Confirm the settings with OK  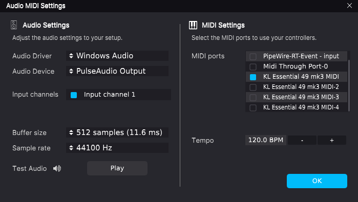[317, 181]
